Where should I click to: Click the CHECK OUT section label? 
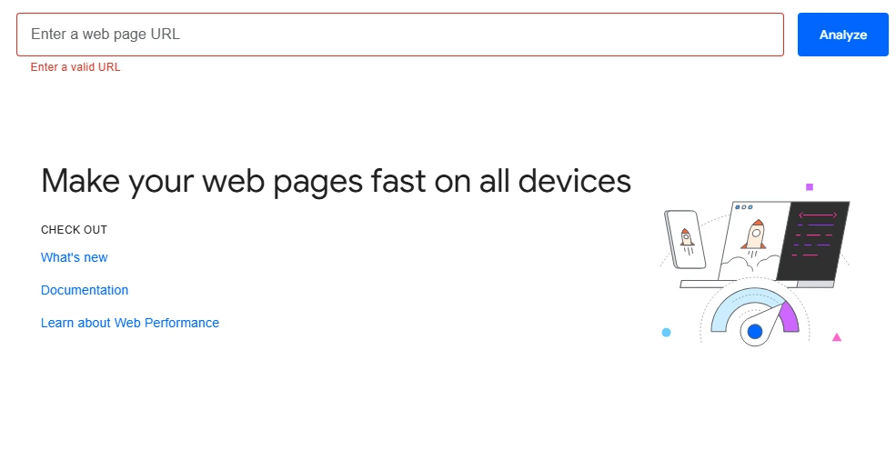click(x=74, y=230)
